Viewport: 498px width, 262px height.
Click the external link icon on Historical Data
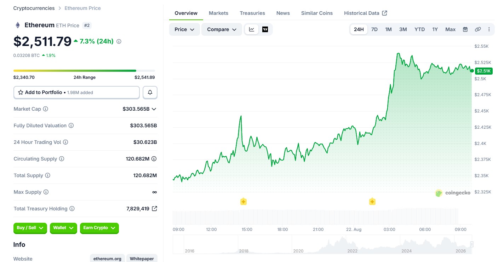coord(384,13)
